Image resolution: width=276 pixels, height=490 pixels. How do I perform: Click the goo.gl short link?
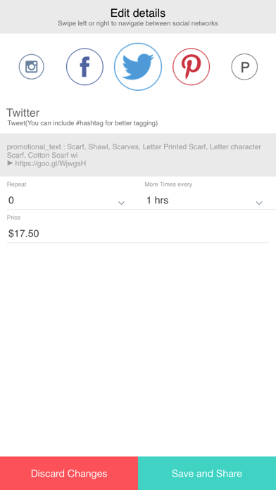point(50,163)
